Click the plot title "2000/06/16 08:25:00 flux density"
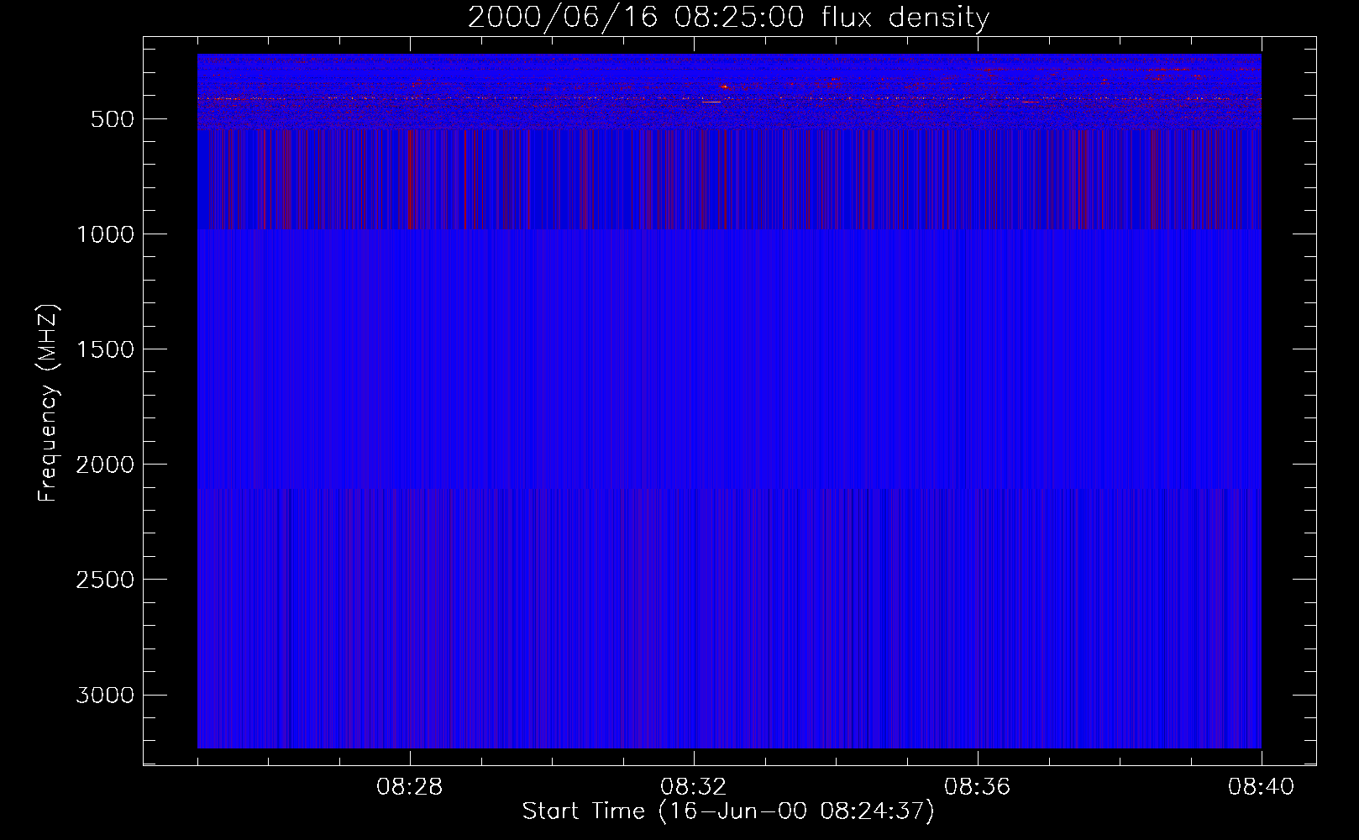Viewport: 1359px width, 840px height. tap(728, 18)
